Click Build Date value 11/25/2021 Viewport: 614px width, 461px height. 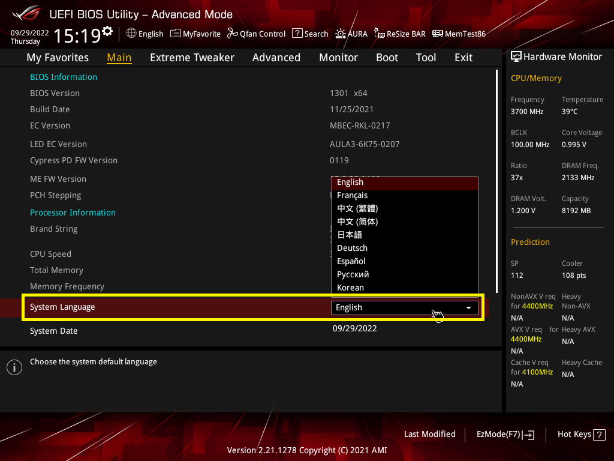pos(351,109)
